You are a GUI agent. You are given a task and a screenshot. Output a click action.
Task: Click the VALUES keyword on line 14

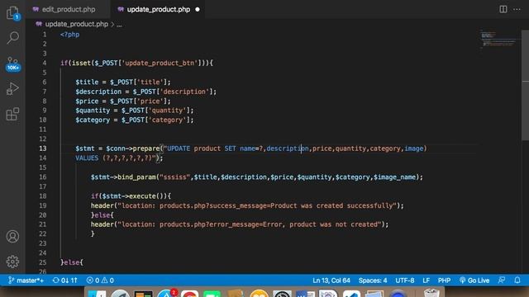87,158
